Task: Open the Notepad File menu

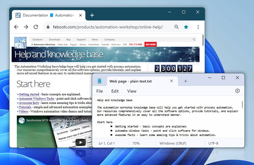Action: coord(99,91)
